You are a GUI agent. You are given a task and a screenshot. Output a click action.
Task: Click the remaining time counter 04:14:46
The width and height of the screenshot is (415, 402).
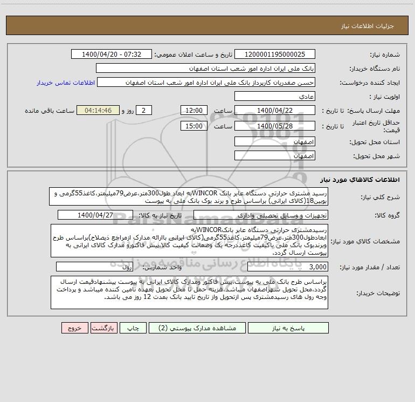point(98,110)
